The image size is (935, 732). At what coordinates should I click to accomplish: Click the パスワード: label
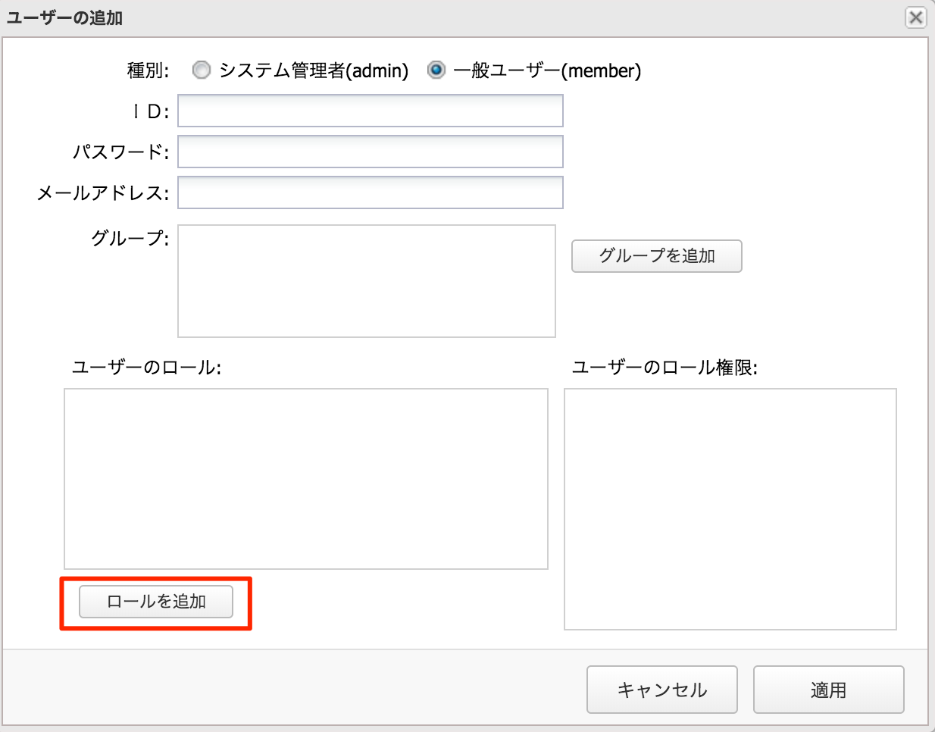121,152
